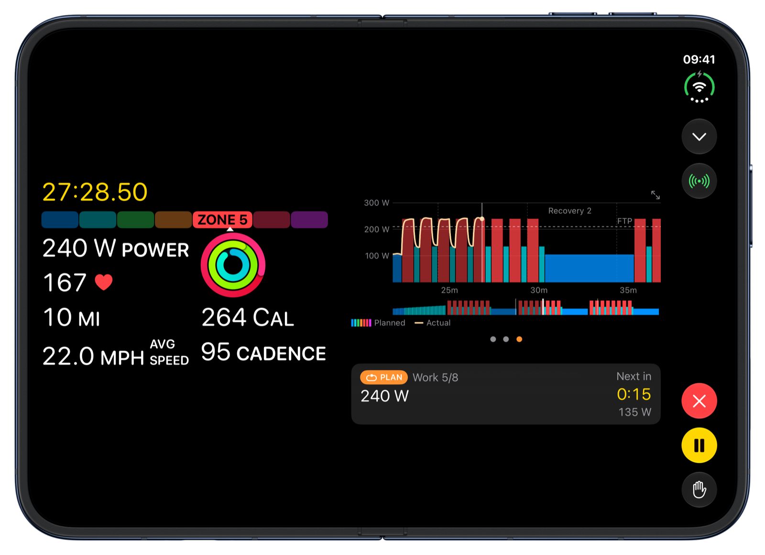This screenshot has height=555, width=765.
Task: Tap the 240 W target in plan card
Action: coord(384,396)
